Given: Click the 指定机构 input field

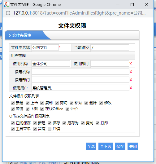Looking at the screenshot, I should (80, 72).
